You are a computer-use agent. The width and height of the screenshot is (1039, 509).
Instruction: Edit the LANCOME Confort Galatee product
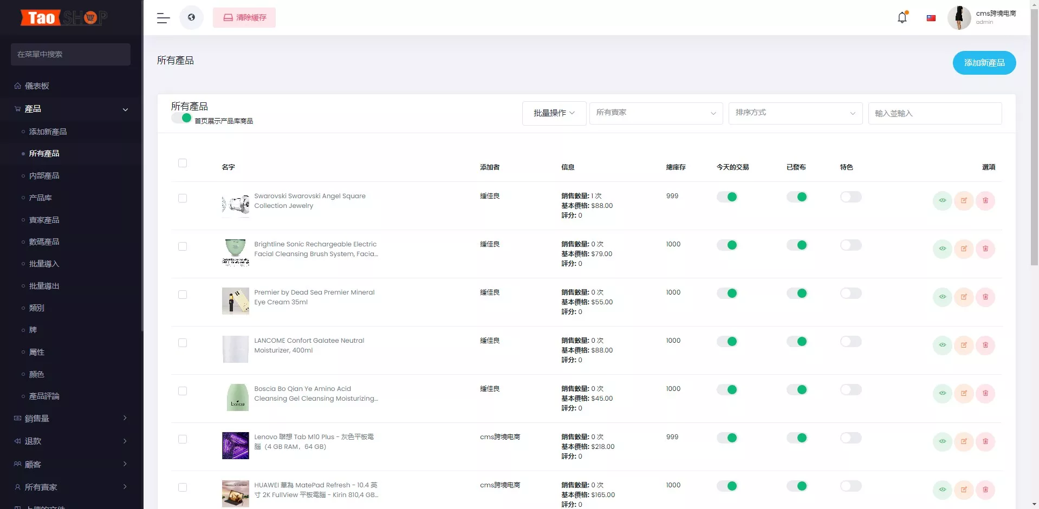(964, 345)
